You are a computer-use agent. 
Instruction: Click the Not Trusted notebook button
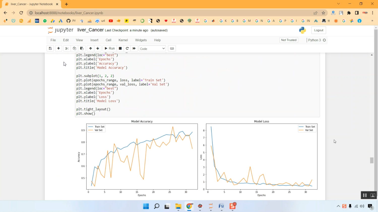[289, 40]
